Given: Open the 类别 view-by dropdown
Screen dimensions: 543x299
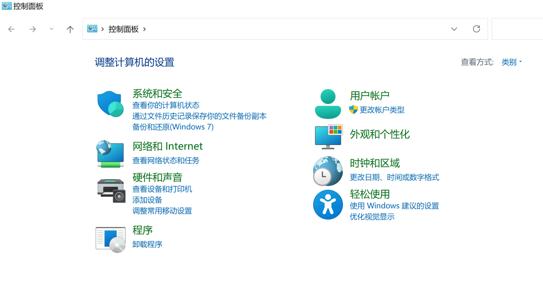Looking at the screenshot, I should tap(511, 62).
